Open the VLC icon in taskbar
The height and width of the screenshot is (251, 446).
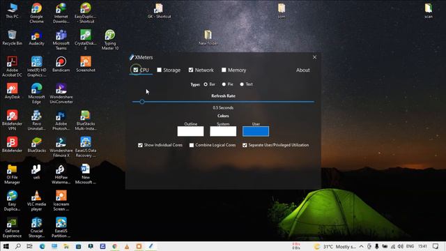point(127,246)
